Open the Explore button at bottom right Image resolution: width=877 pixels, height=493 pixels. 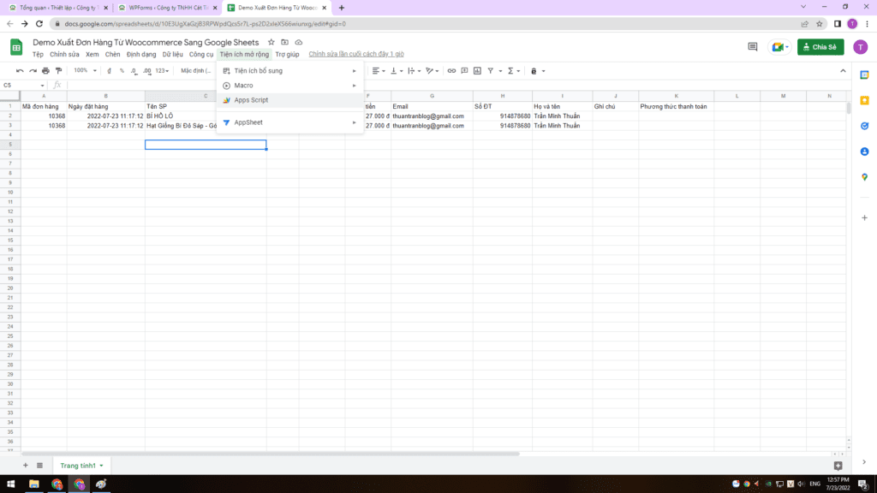coord(838,466)
